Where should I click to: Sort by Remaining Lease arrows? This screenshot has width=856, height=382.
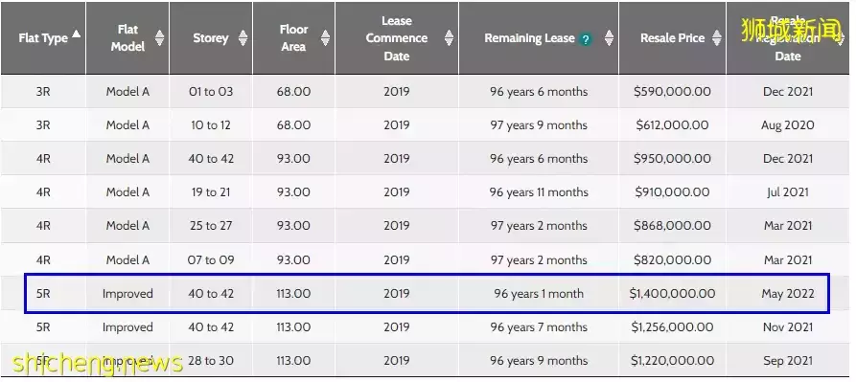(x=609, y=37)
